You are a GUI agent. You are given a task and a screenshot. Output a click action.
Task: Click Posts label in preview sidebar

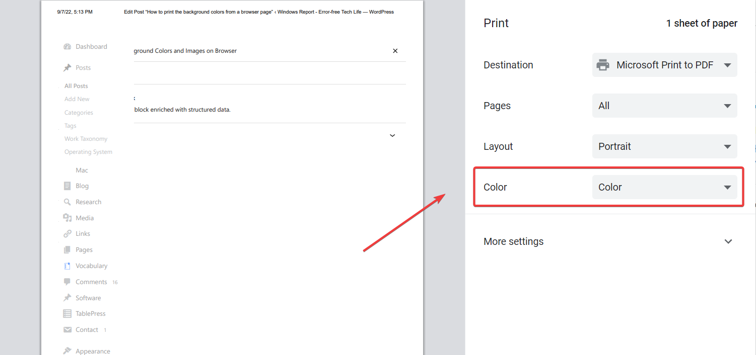83,68
